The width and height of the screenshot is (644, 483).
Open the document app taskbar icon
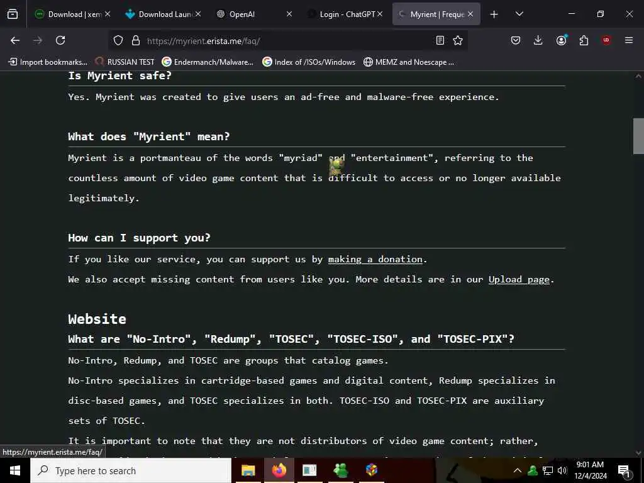point(309,470)
